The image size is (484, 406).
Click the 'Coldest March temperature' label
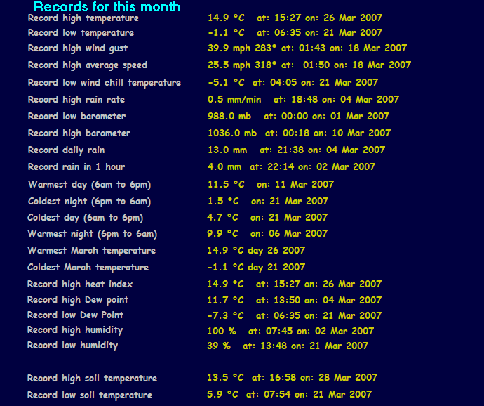[x=88, y=268]
